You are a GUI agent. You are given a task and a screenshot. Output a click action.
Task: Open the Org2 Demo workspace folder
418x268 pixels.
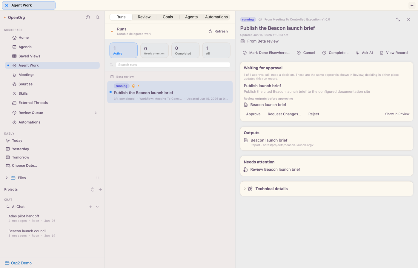point(19,263)
